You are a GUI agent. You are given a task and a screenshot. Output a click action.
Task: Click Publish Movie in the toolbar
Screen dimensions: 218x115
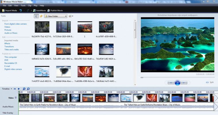(55, 10)
